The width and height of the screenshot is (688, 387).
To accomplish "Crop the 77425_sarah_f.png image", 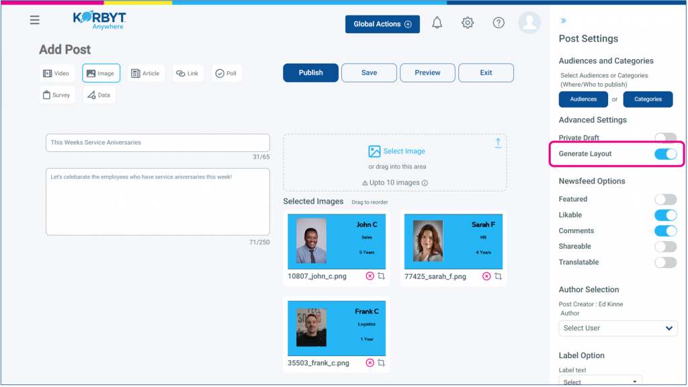I will click(498, 276).
